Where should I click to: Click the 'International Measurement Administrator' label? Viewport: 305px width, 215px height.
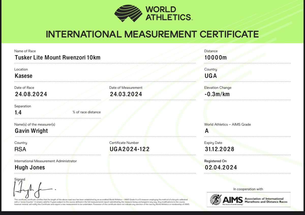click(45, 161)
